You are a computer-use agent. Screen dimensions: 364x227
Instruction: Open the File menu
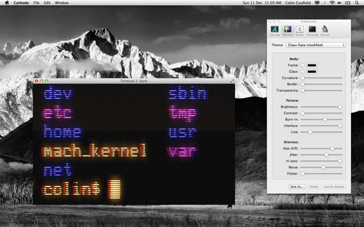point(36,3)
